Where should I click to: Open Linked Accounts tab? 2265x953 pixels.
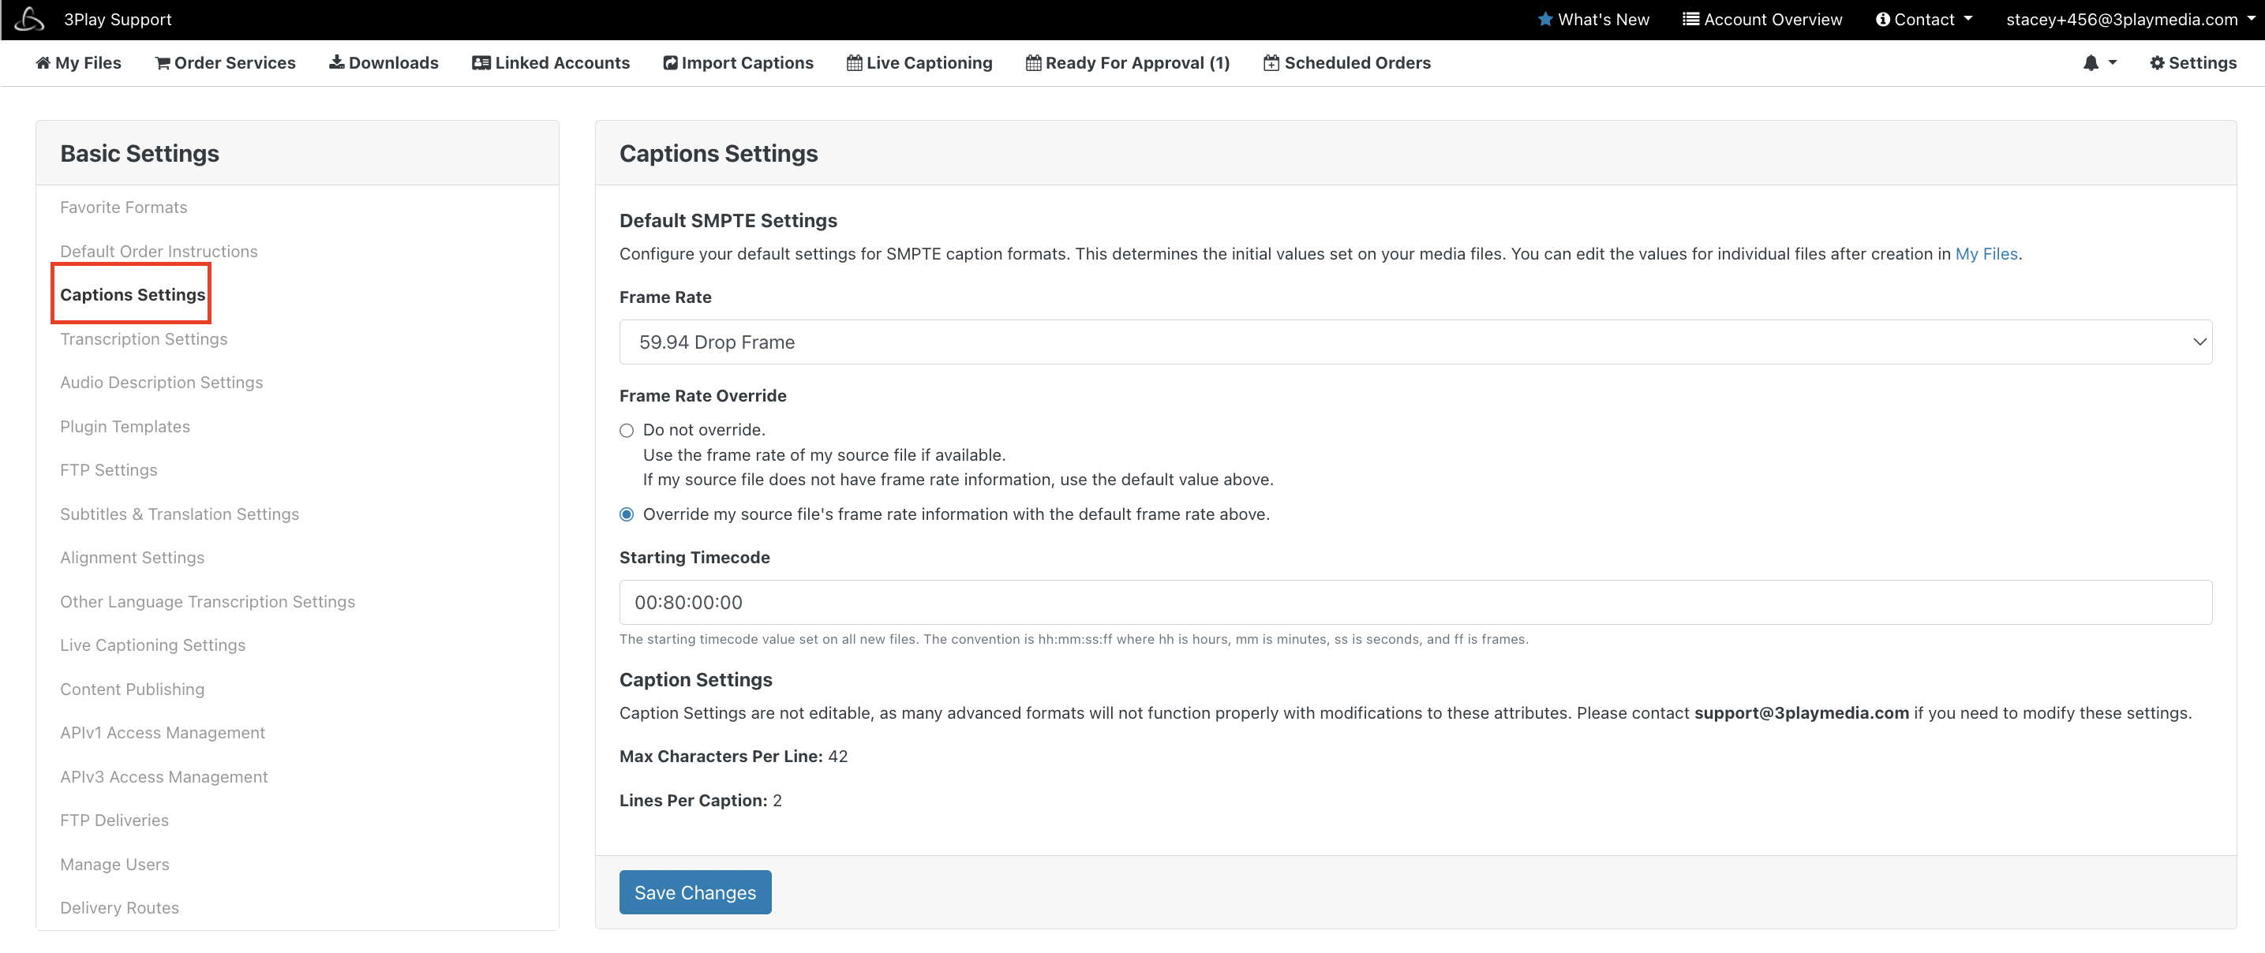pyautogui.click(x=550, y=62)
